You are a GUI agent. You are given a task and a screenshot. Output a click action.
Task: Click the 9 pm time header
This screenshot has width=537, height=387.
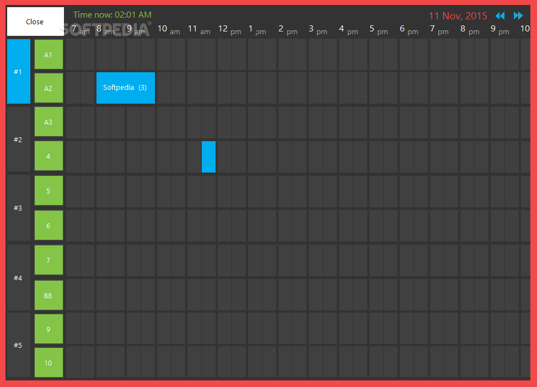click(x=500, y=30)
